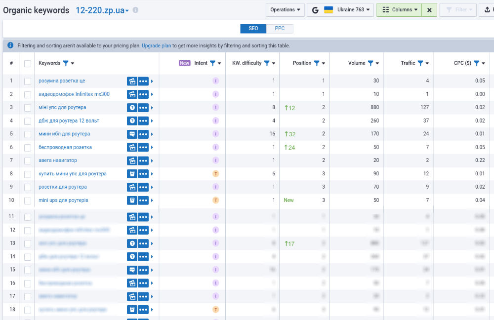Click more-options dots in row 13

click(143, 243)
